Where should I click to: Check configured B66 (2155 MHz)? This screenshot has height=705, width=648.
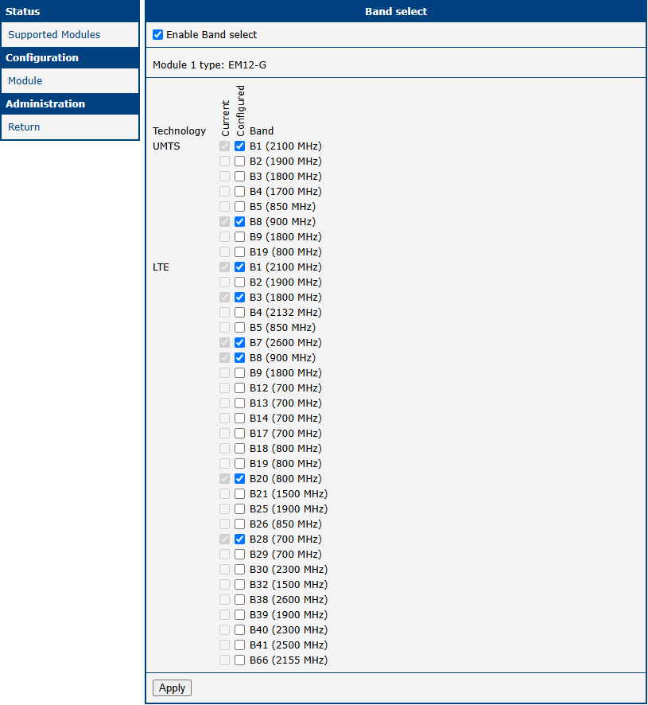(240, 660)
